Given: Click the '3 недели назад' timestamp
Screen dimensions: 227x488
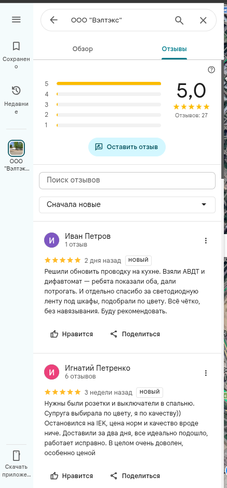Looking at the screenshot, I should click(x=109, y=392).
